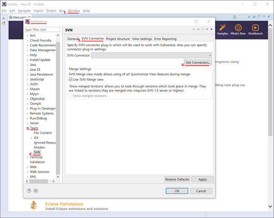Expand the Run/Debug tree node
The height and width of the screenshot is (218, 274).
tap(27, 118)
